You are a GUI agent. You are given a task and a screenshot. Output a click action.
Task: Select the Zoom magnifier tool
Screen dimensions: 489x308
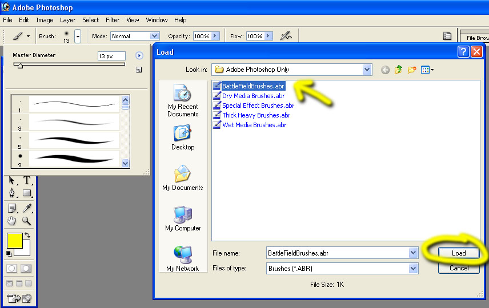pos(26,221)
